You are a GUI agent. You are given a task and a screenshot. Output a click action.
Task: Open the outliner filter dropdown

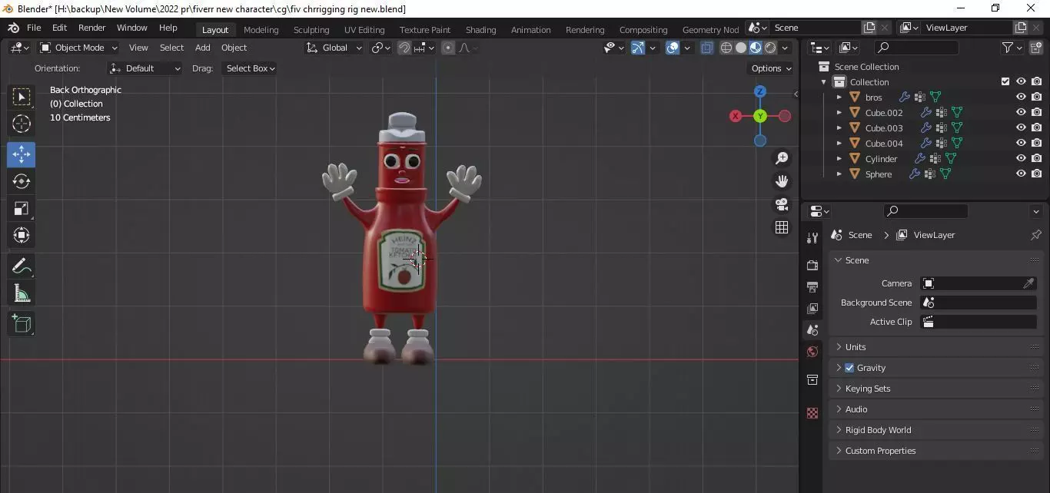(1012, 48)
